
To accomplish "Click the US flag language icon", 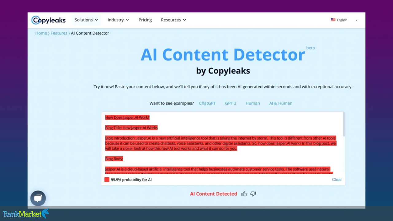I will click(333, 20).
